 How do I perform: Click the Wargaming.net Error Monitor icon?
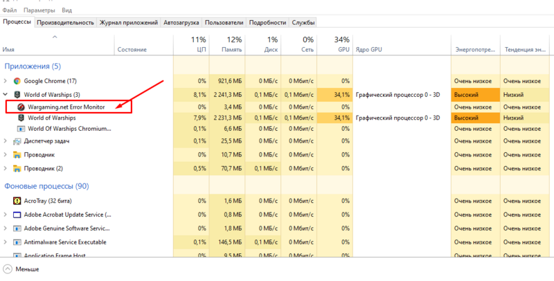(x=21, y=107)
